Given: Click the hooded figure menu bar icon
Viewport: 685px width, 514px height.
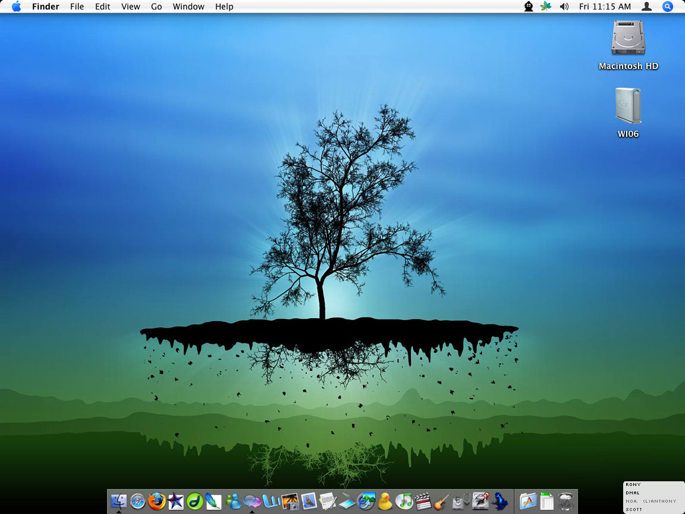Looking at the screenshot, I should click(529, 7).
